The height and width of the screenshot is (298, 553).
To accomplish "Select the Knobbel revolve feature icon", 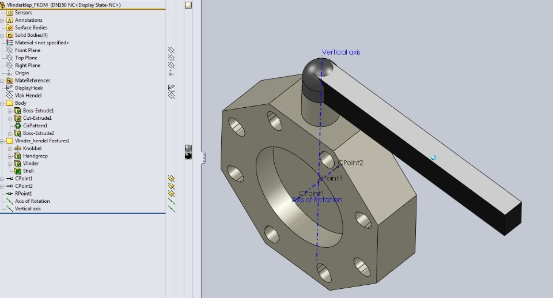I will click(18, 148).
